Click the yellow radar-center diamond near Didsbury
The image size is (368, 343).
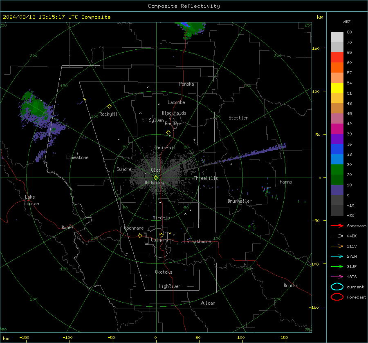click(156, 178)
